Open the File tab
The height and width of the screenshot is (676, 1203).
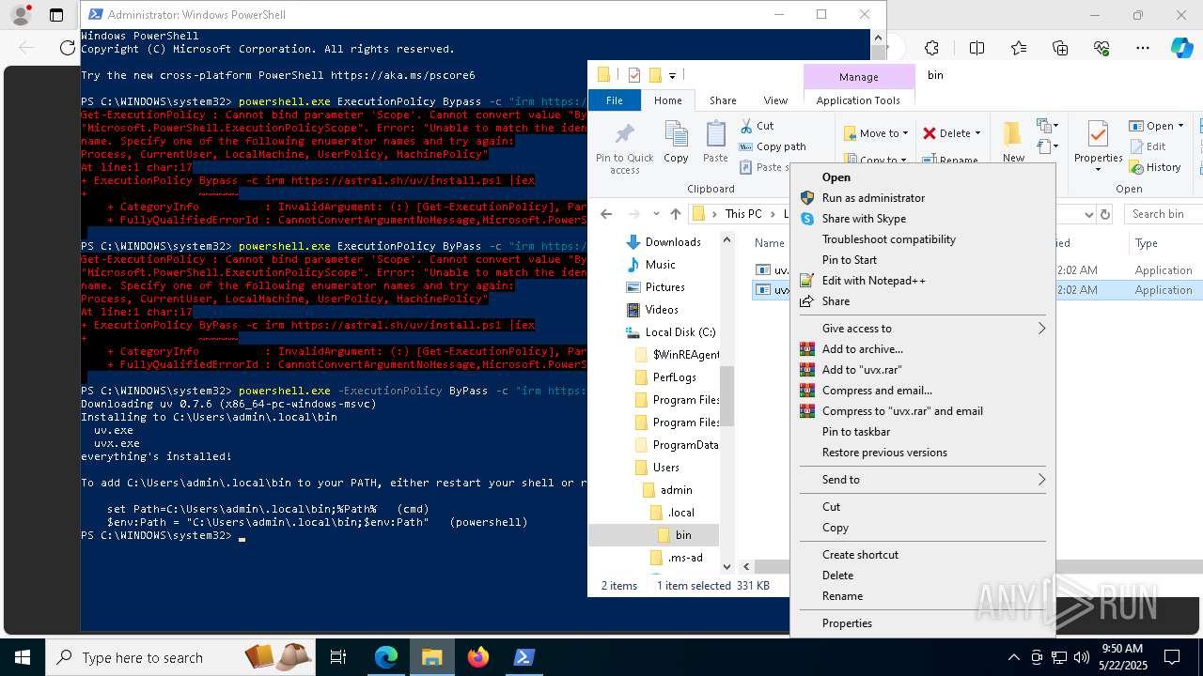pyautogui.click(x=614, y=100)
